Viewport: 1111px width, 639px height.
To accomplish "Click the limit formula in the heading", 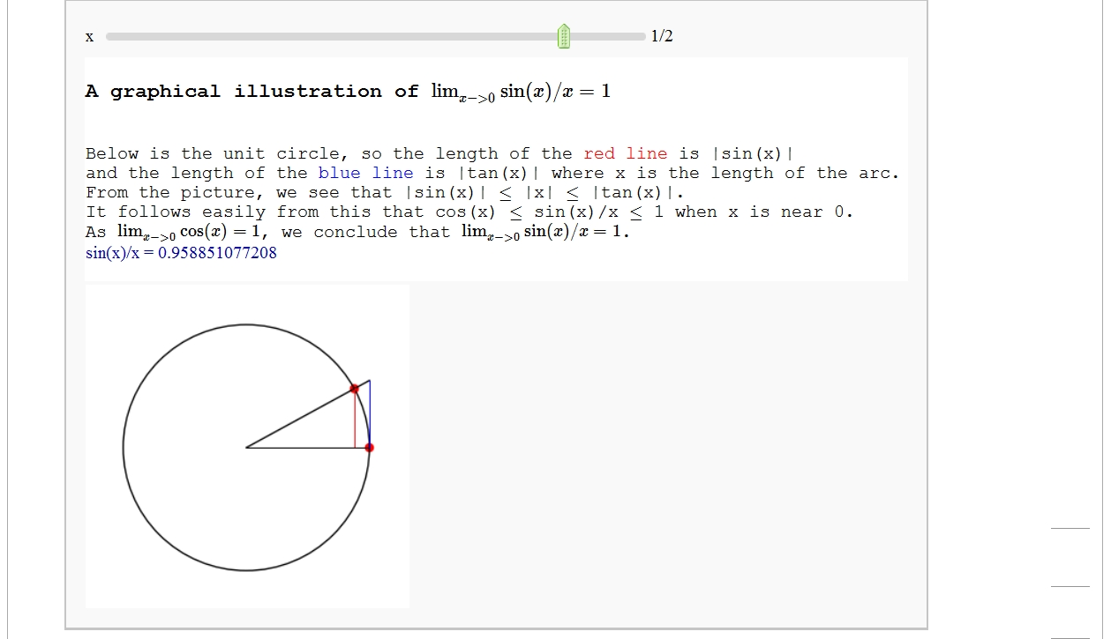I will [x=521, y=93].
